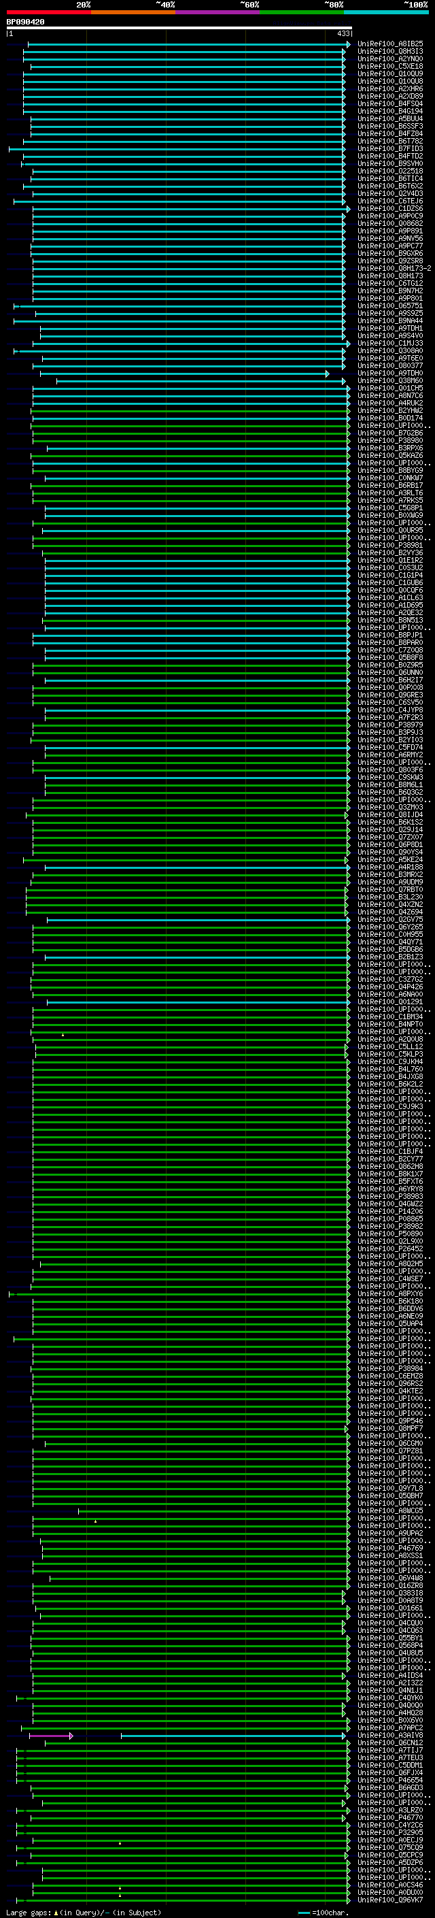Click the cyan ~100% legend segment
Screen dimensions: 435x1918
387,12
